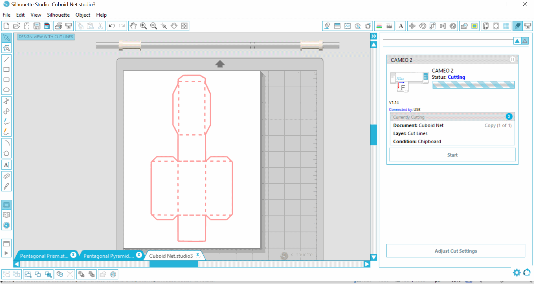
Task: Expand the bottom-left play arrow panel
Action: coord(6,253)
